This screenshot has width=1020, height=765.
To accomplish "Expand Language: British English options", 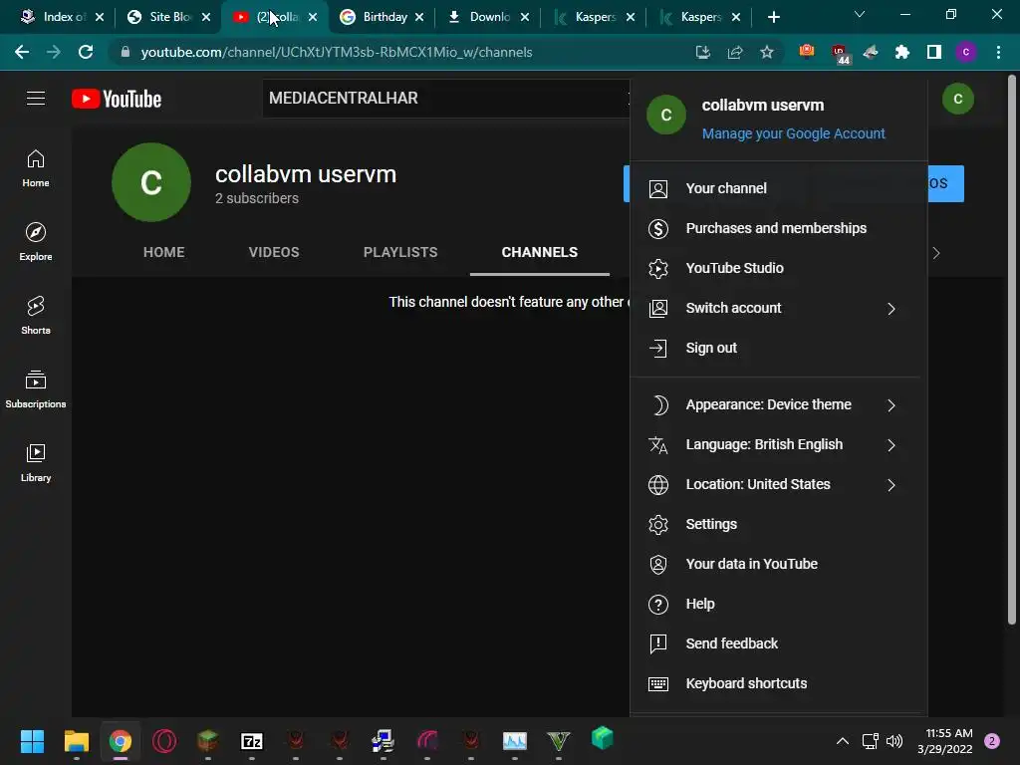I will [779, 445].
